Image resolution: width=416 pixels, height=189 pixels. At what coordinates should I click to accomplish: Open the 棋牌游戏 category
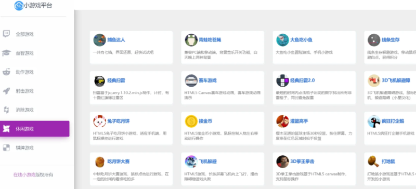24,148
